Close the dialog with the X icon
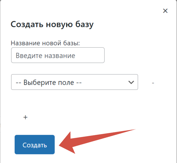Viewport: 177px width, 163px height. (165, 11)
